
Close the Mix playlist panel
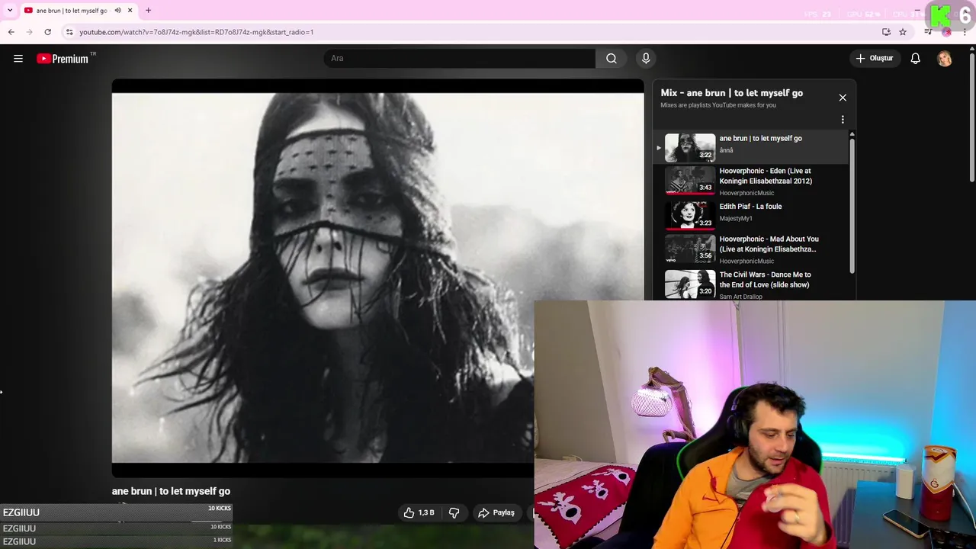pos(843,98)
